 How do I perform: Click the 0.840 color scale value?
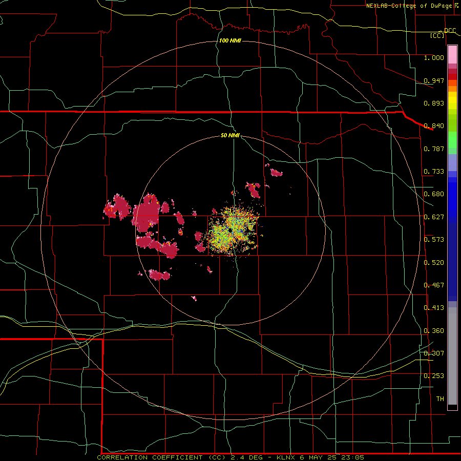[434, 126]
